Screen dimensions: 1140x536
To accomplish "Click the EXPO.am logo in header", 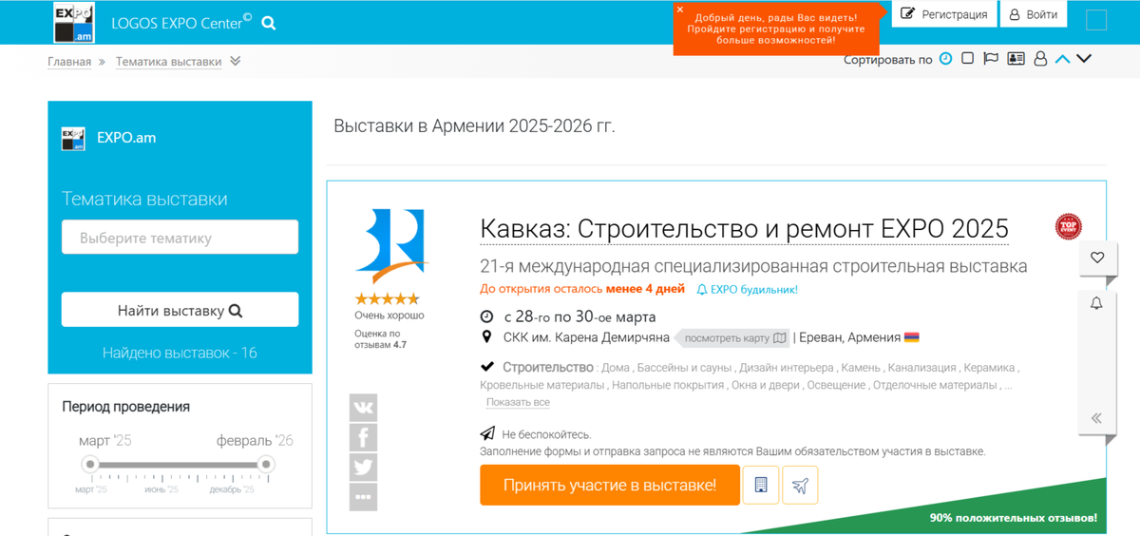I will click(74, 23).
